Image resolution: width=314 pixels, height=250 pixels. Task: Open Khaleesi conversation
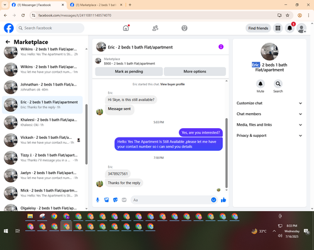pyautogui.click(x=43, y=122)
